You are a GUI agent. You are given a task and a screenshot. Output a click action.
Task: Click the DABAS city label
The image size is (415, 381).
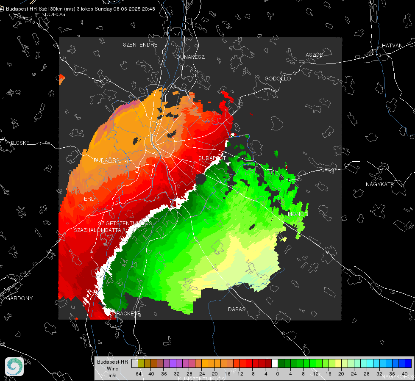click(237, 309)
